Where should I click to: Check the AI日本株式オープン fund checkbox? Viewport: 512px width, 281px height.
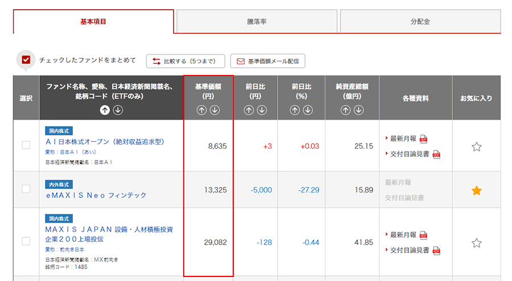[26, 145]
